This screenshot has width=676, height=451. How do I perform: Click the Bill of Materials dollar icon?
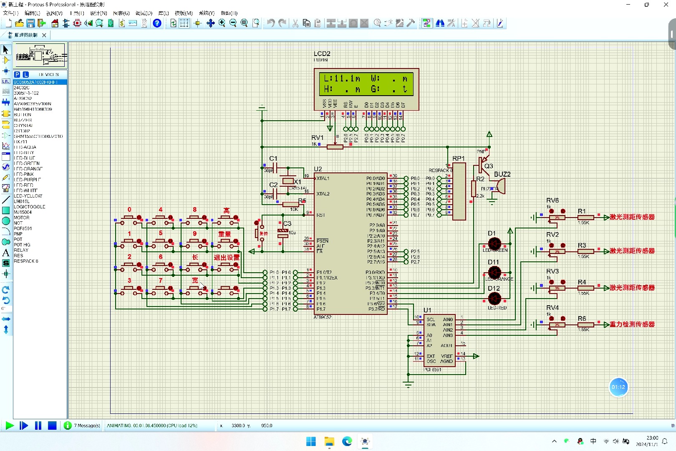pyautogui.click(x=122, y=23)
